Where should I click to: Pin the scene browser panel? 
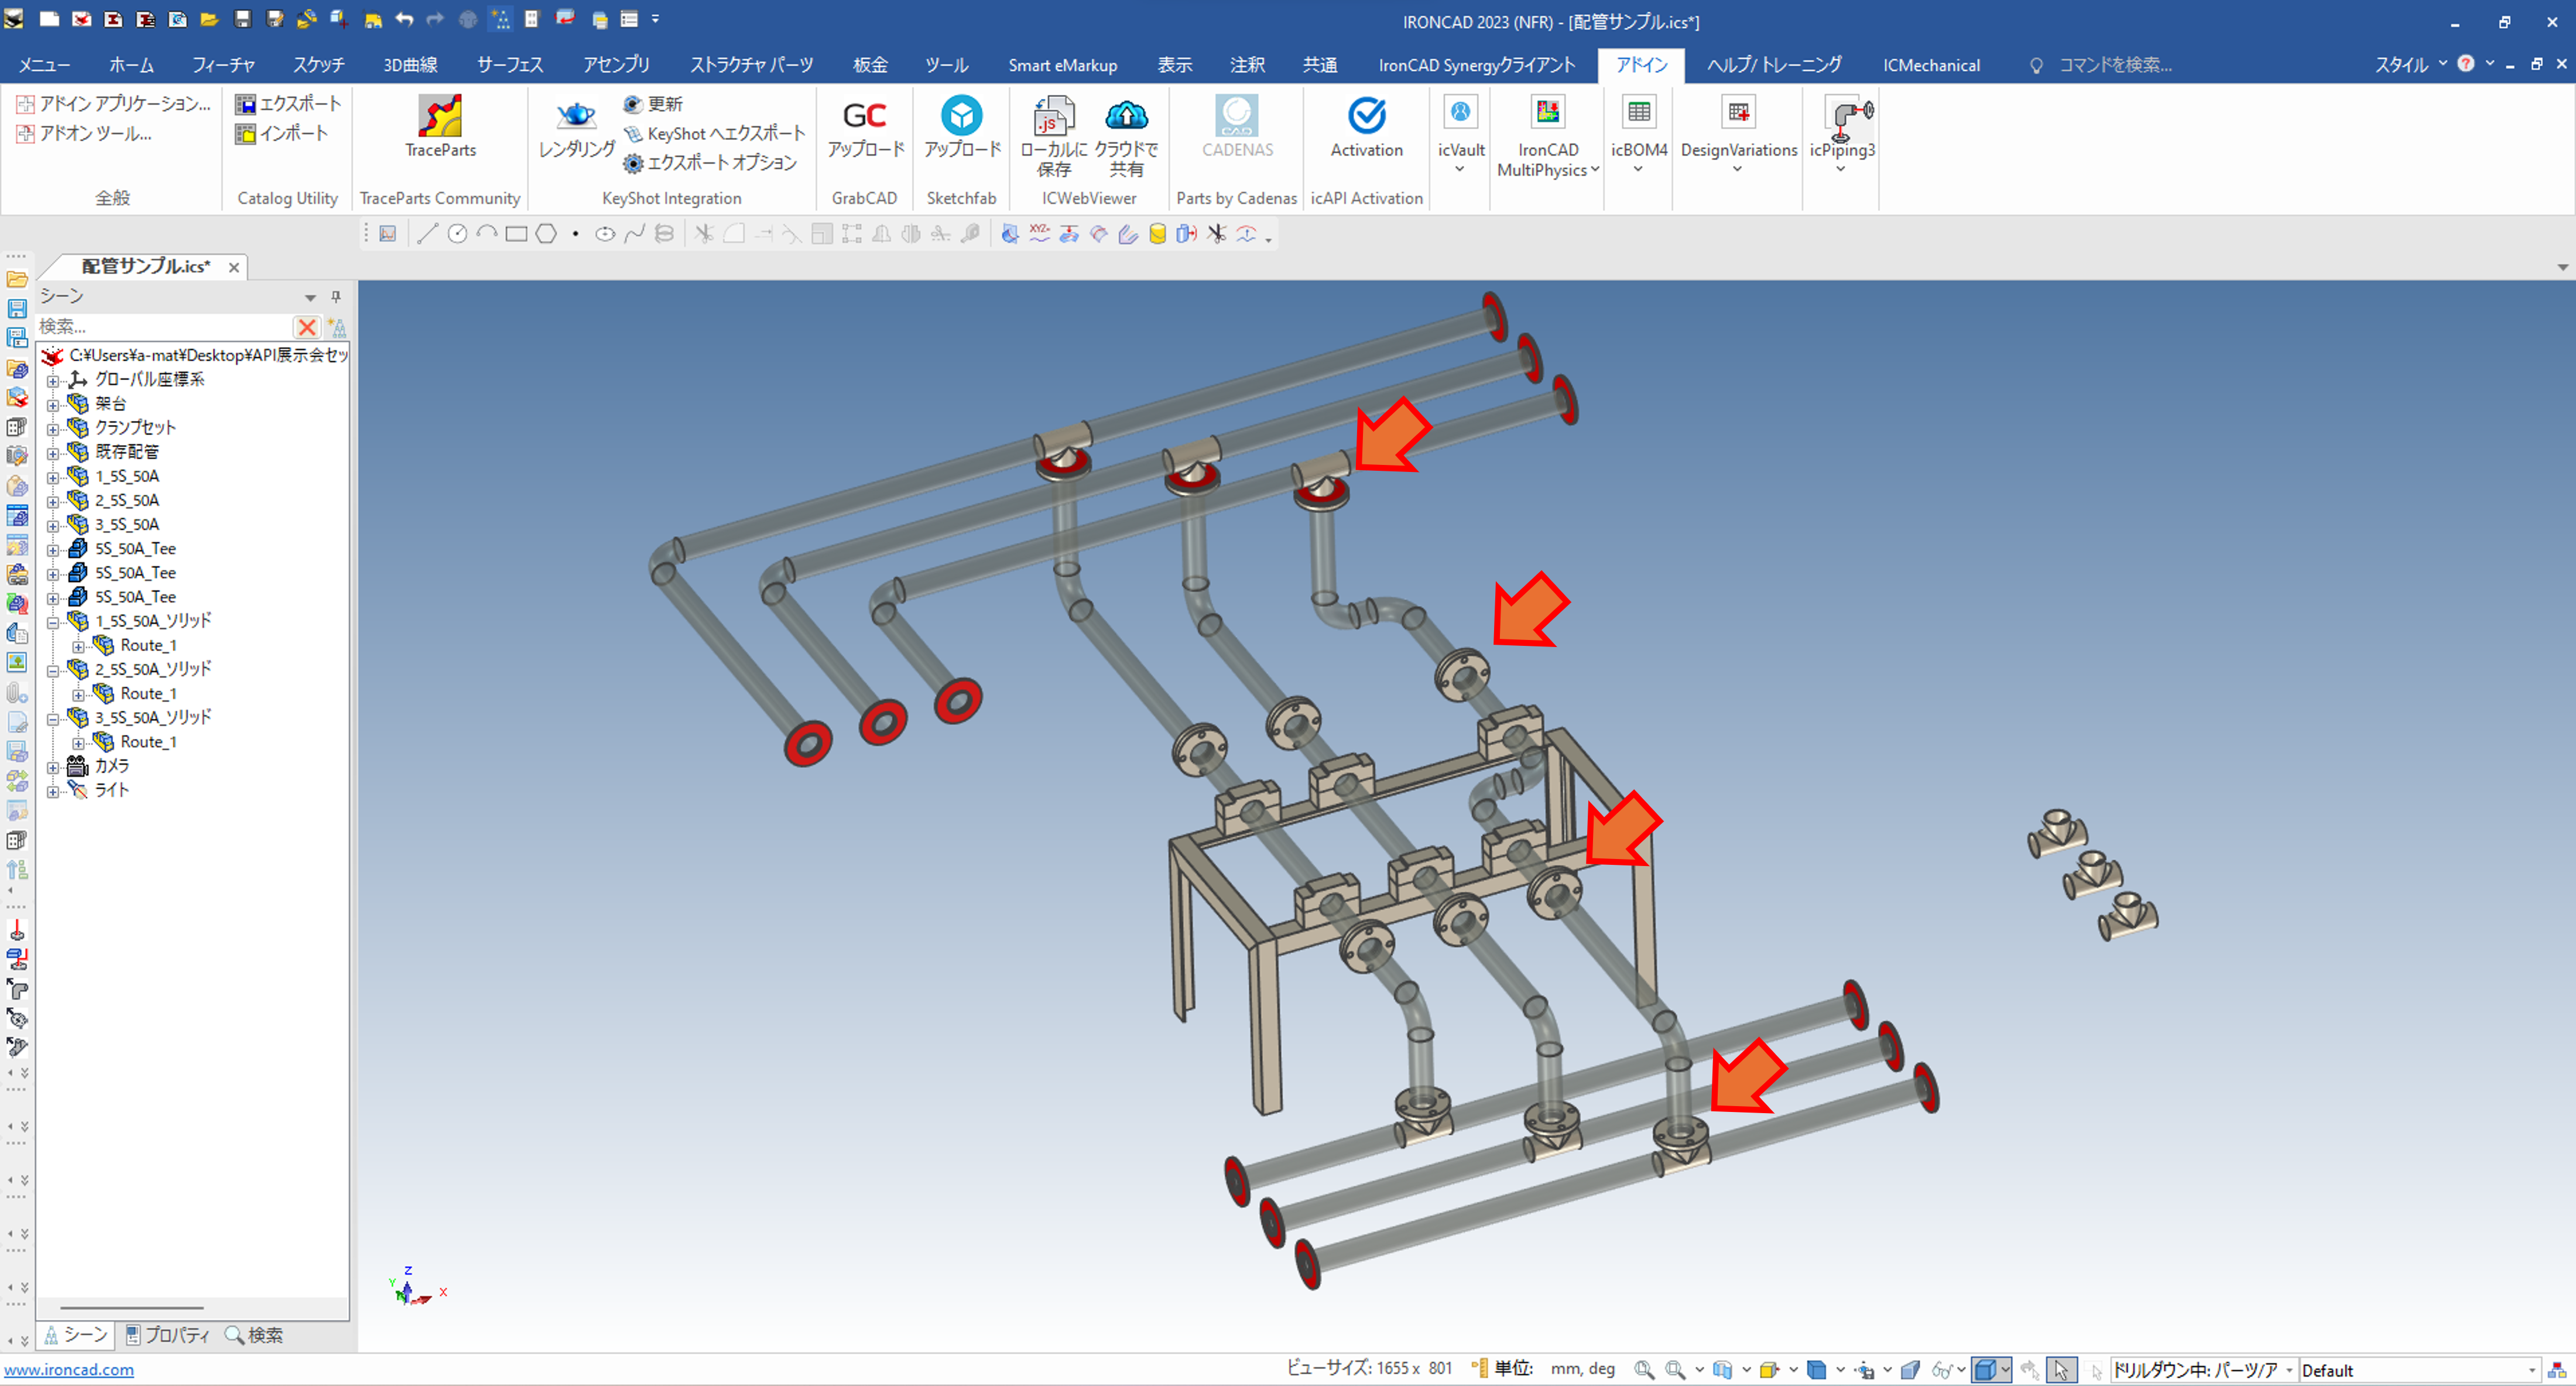pos(336,296)
